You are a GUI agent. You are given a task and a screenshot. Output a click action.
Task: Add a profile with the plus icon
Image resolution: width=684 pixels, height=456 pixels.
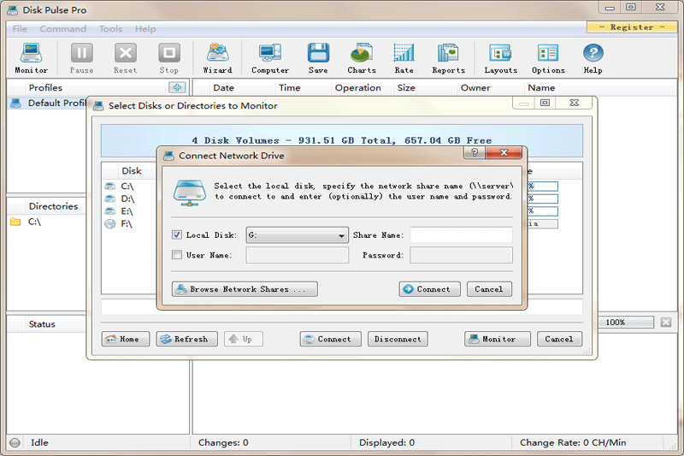click(x=177, y=87)
